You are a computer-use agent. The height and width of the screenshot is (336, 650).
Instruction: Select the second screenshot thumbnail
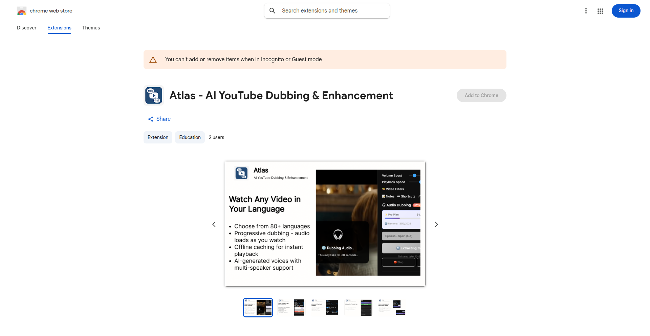(291, 307)
